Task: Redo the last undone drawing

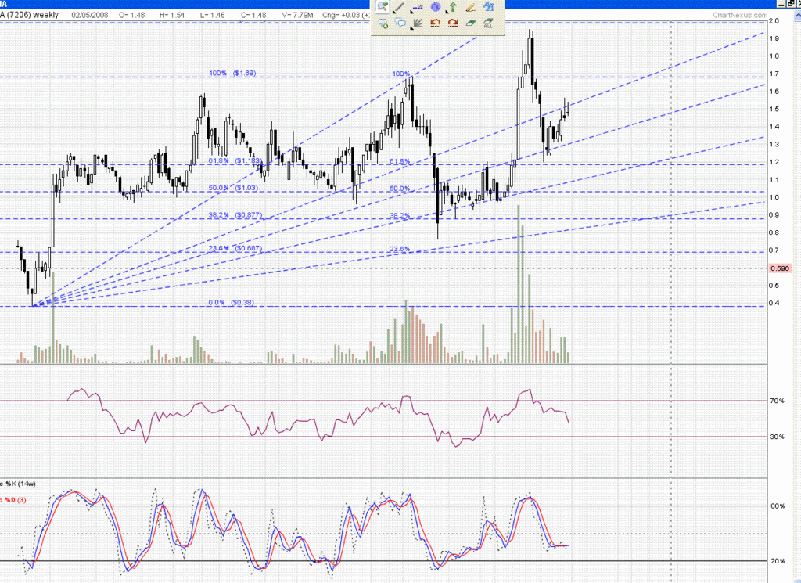Action: click(452, 23)
